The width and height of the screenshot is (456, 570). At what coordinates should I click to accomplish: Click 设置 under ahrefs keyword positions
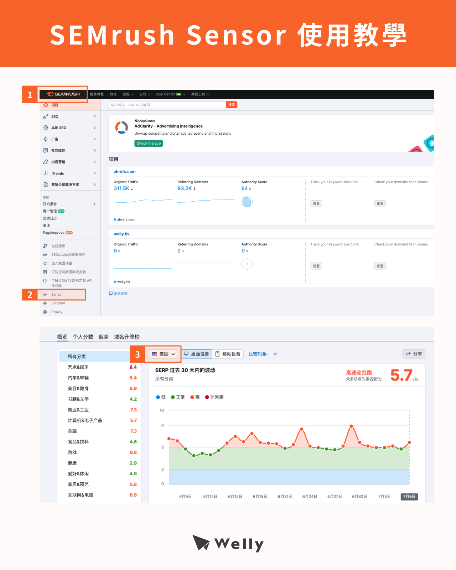316,204
